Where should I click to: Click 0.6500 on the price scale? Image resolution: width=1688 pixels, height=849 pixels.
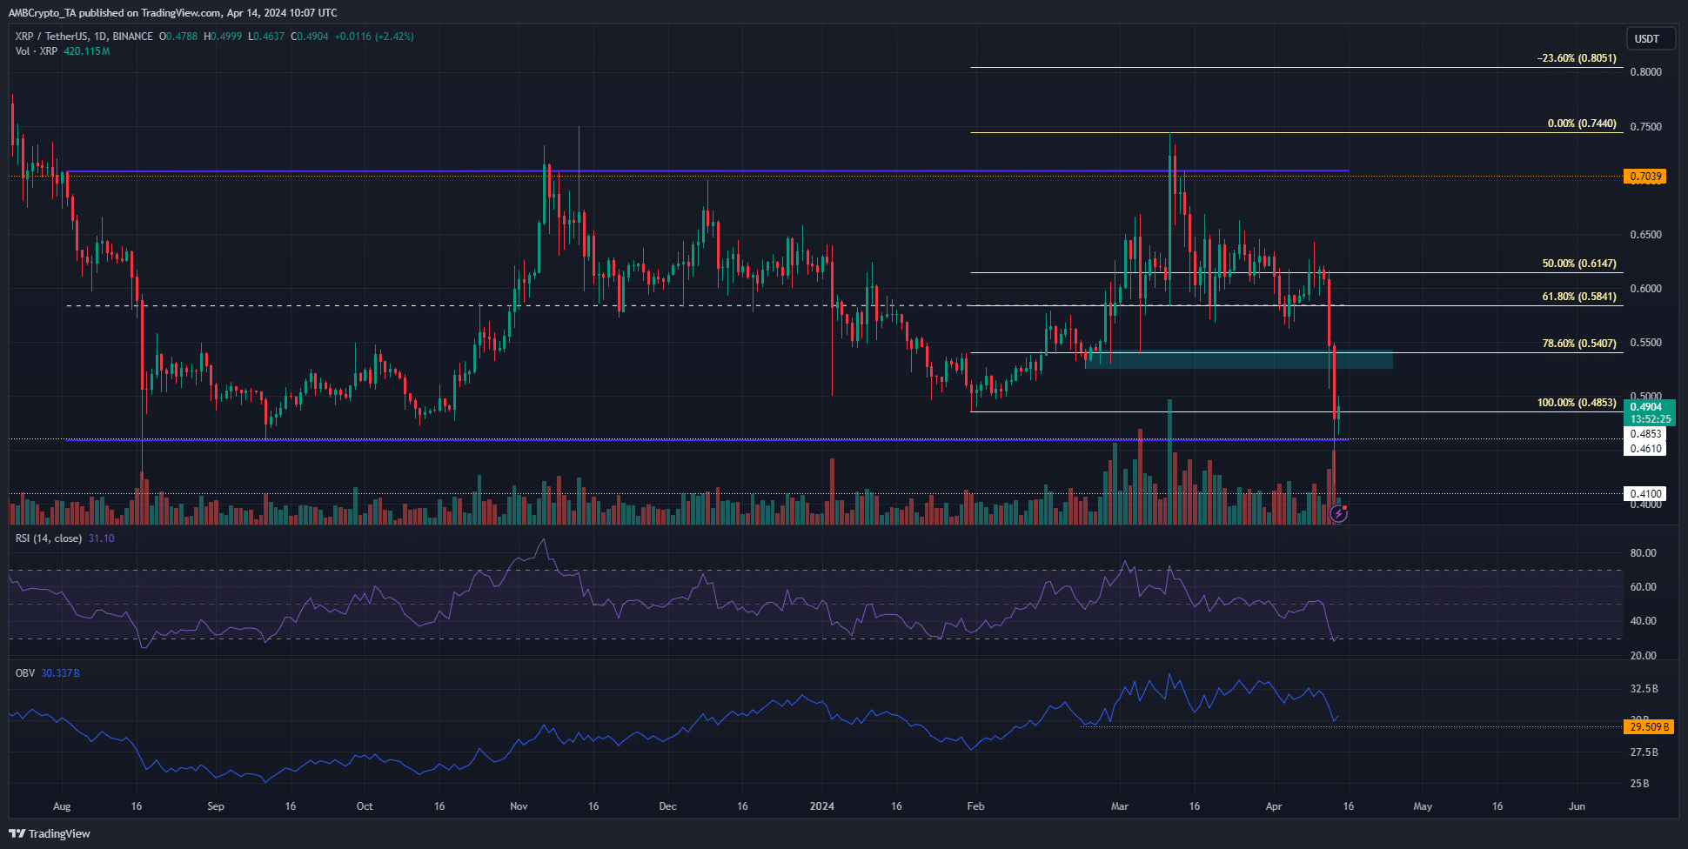tap(1646, 235)
